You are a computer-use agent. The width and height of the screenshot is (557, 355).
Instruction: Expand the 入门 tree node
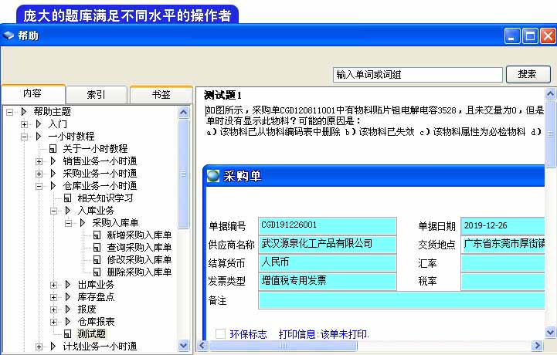click(25, 123)
